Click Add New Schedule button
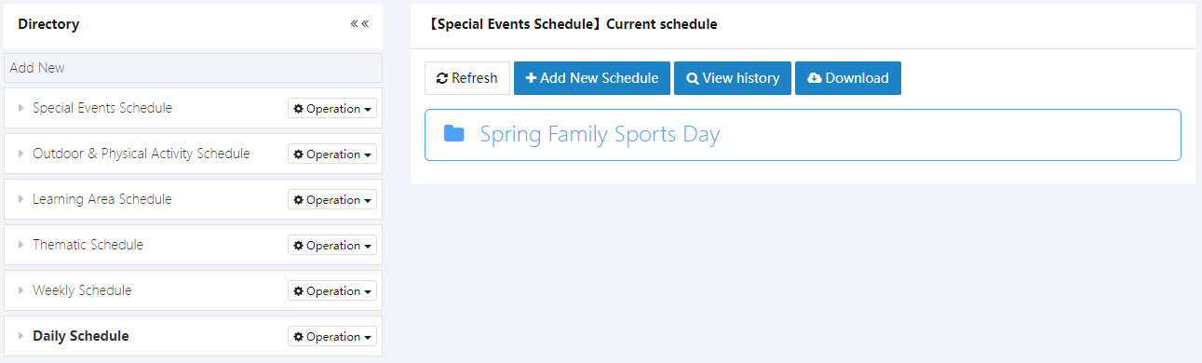Viewport: 1202px width, 363px height. click(x=592, y=78)
